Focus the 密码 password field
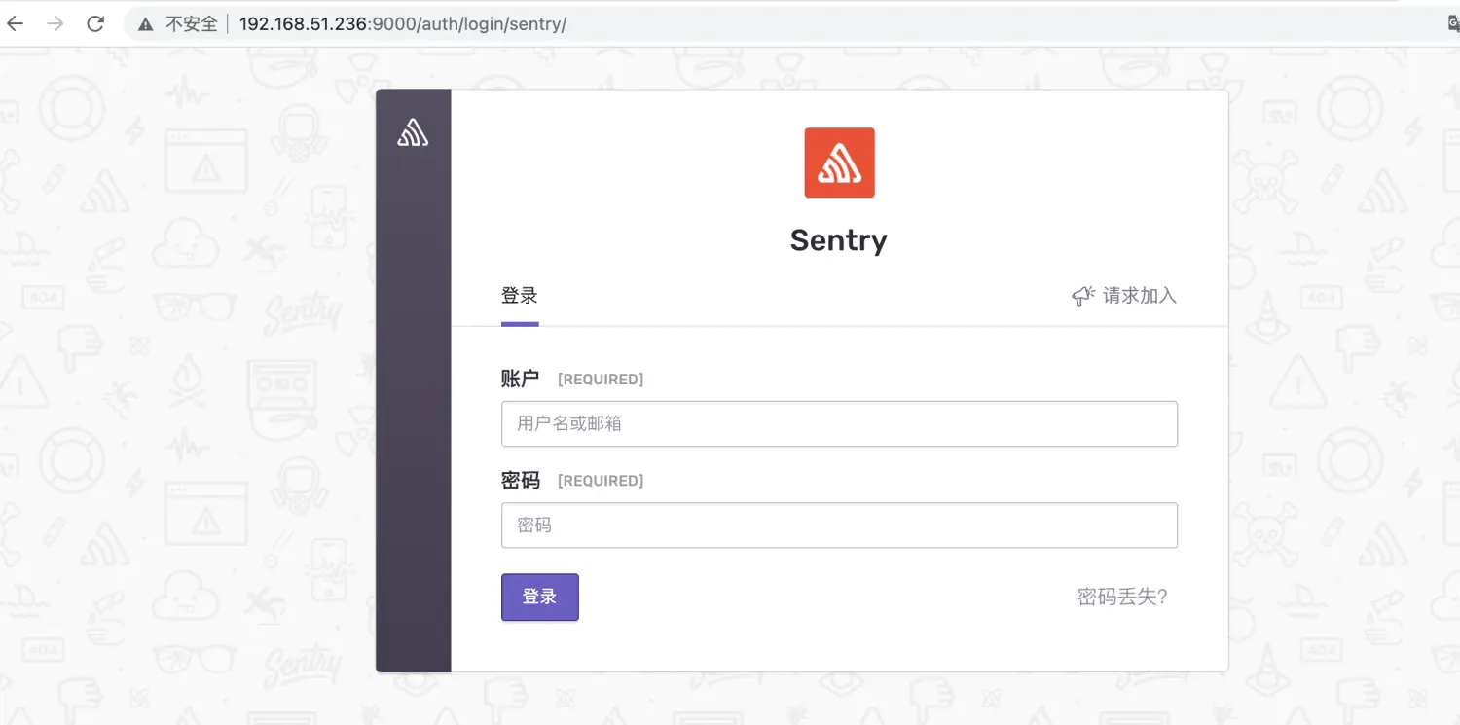The image size is (1460, 725). pos(839,526)
